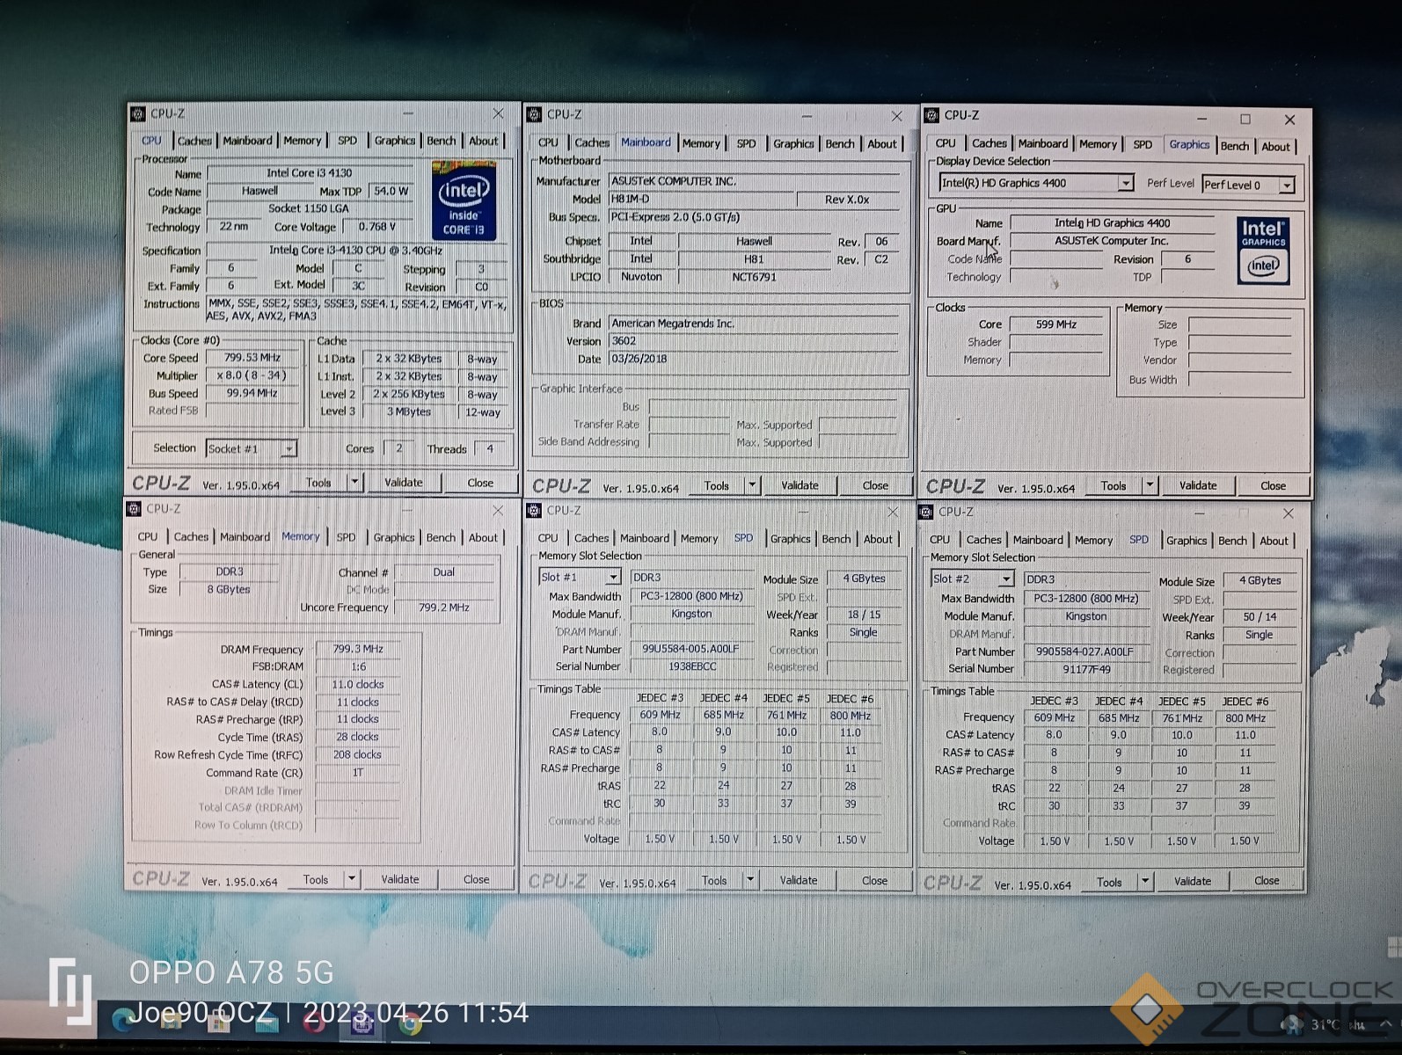Expand Tools arrow in the Mainboard window
This screenshot has height=1055, width=1402.
[x=752, y=484]
